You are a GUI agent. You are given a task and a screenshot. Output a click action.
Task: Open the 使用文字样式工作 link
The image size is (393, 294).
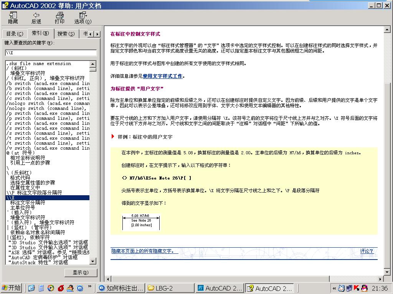(162, 76)
